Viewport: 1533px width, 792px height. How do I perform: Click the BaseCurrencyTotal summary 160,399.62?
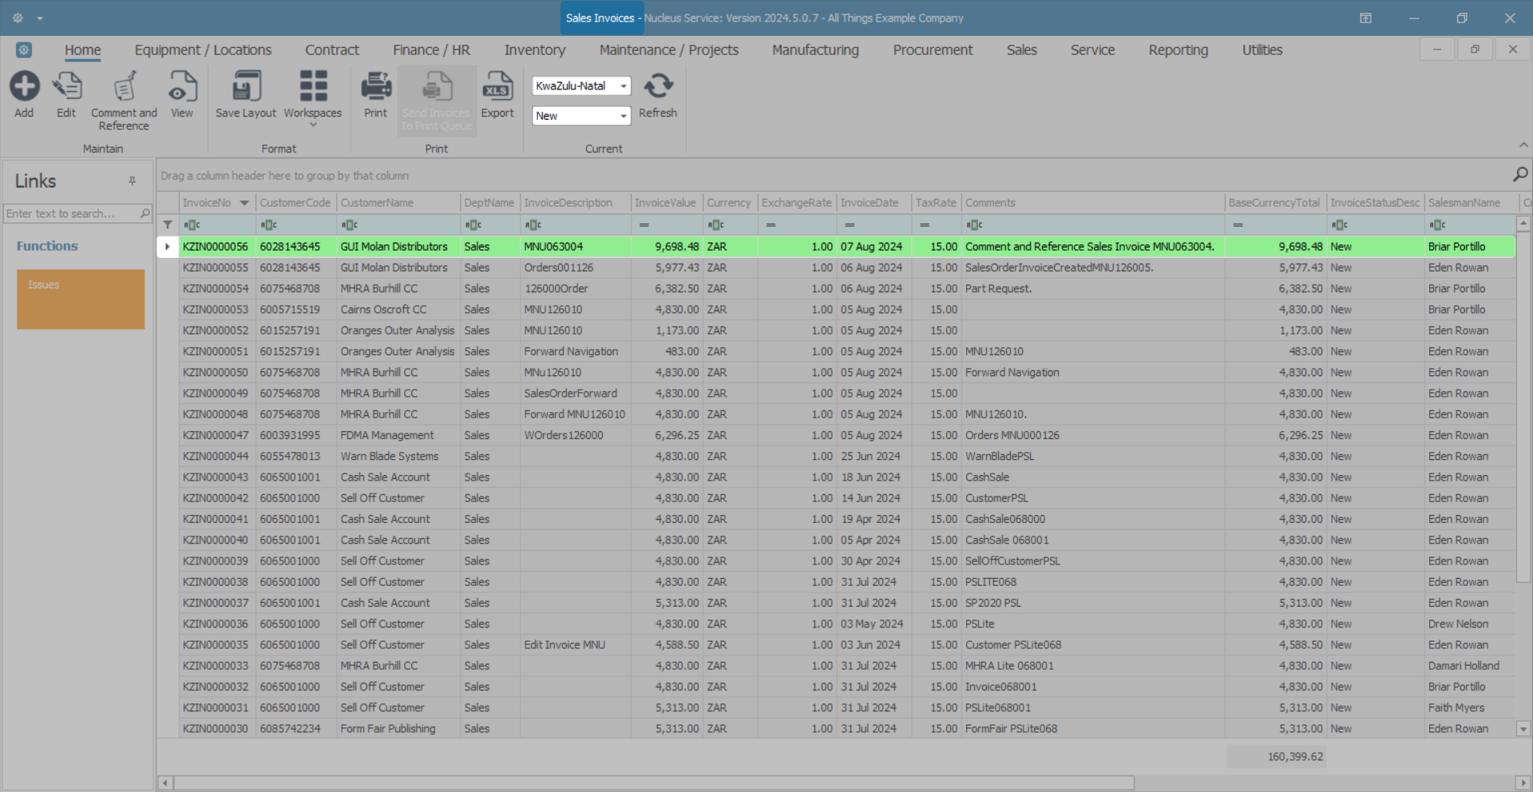coord(1276,757)
